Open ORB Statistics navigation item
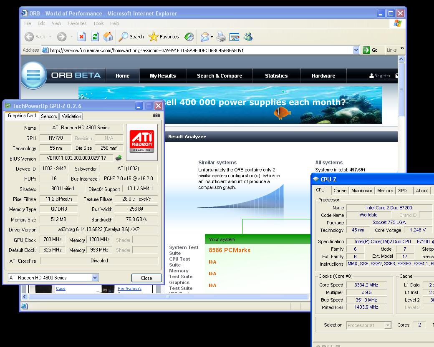This screenshot has height=347, width=434. point(276,75)
